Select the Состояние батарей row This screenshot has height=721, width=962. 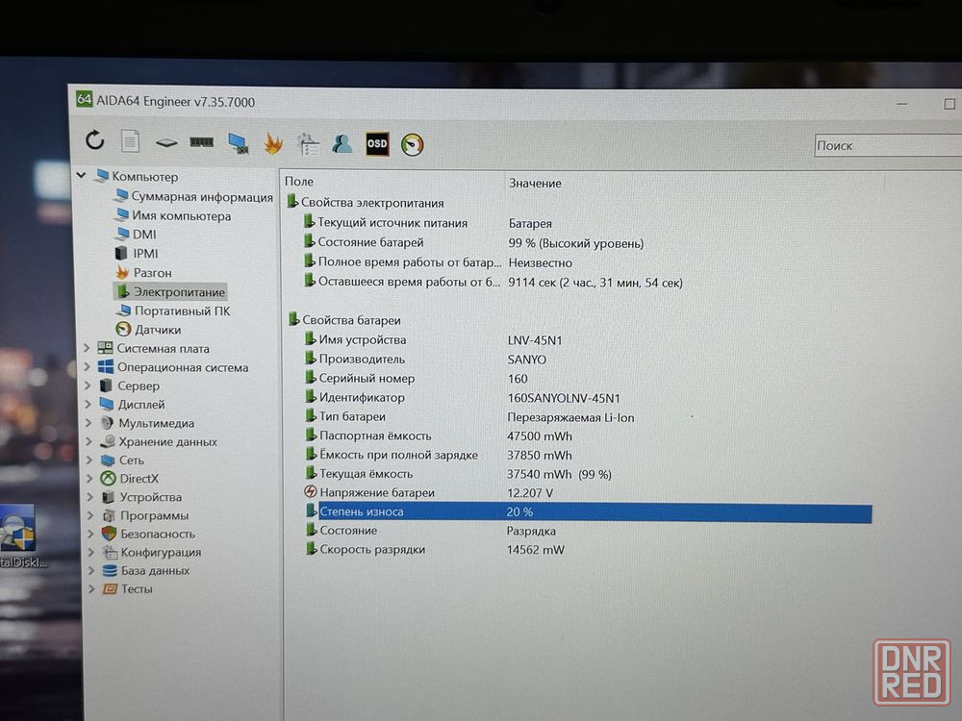click(474, 243)
